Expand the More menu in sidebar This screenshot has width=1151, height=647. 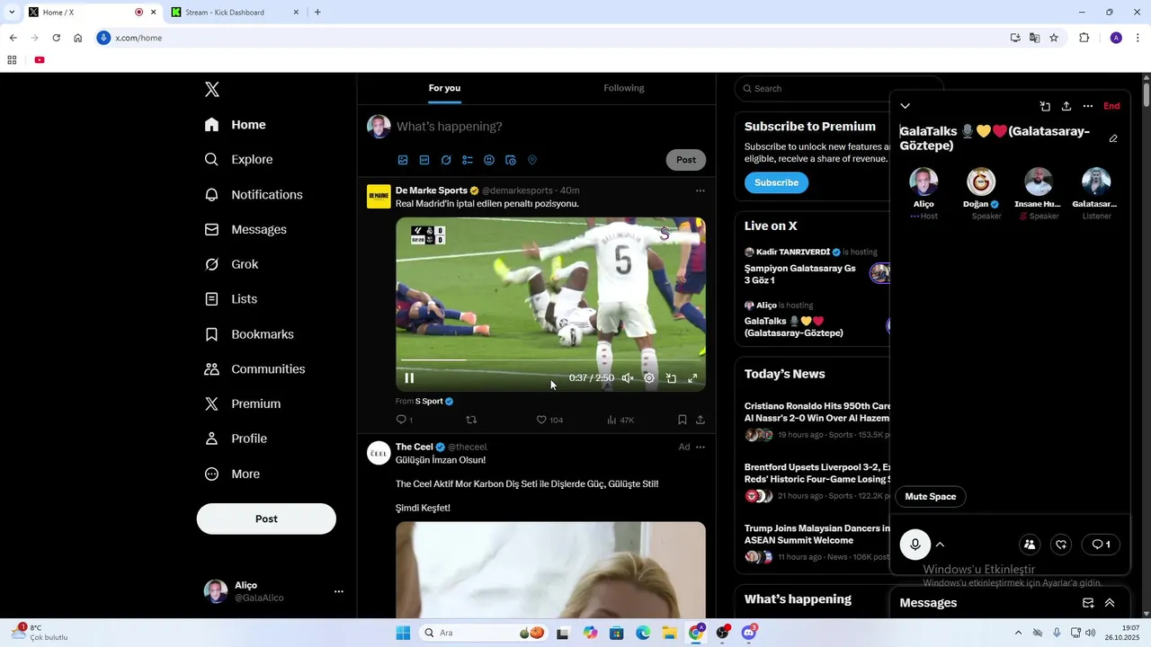[232, 474]
